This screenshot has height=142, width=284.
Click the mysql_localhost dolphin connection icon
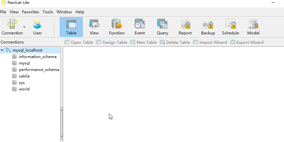(8, 50)
